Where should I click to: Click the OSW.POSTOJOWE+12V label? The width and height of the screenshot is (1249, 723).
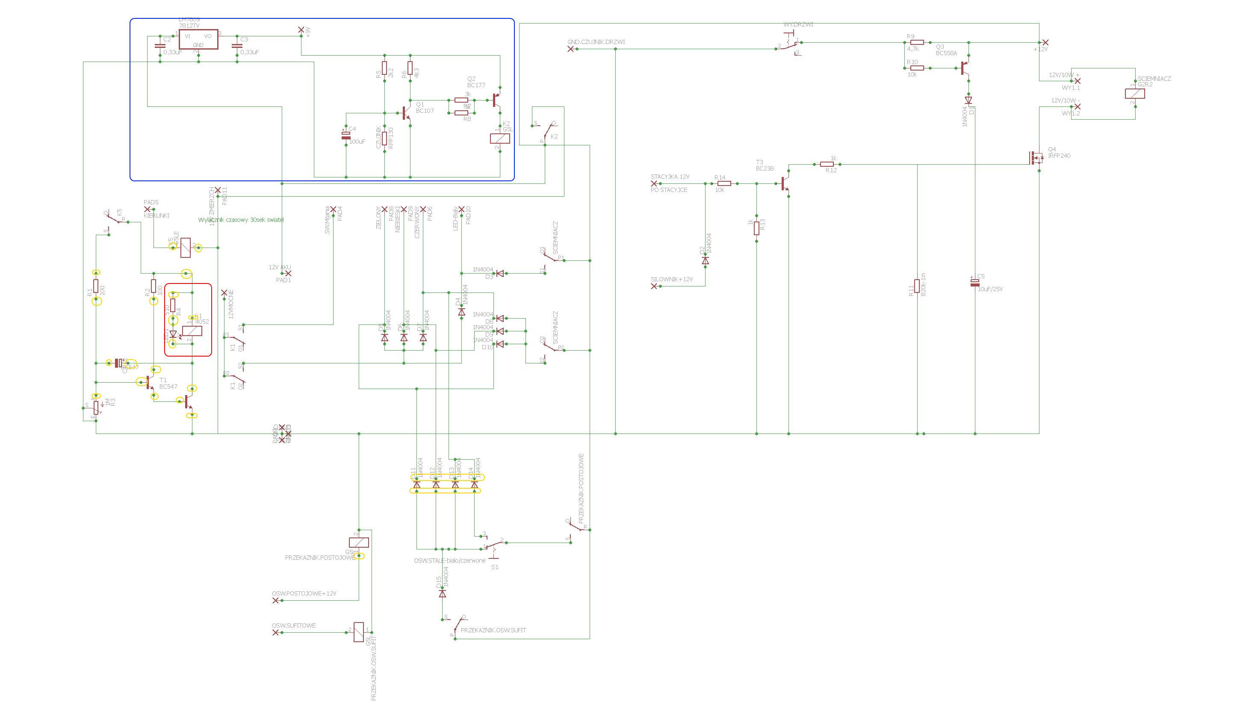click(304, 593)
